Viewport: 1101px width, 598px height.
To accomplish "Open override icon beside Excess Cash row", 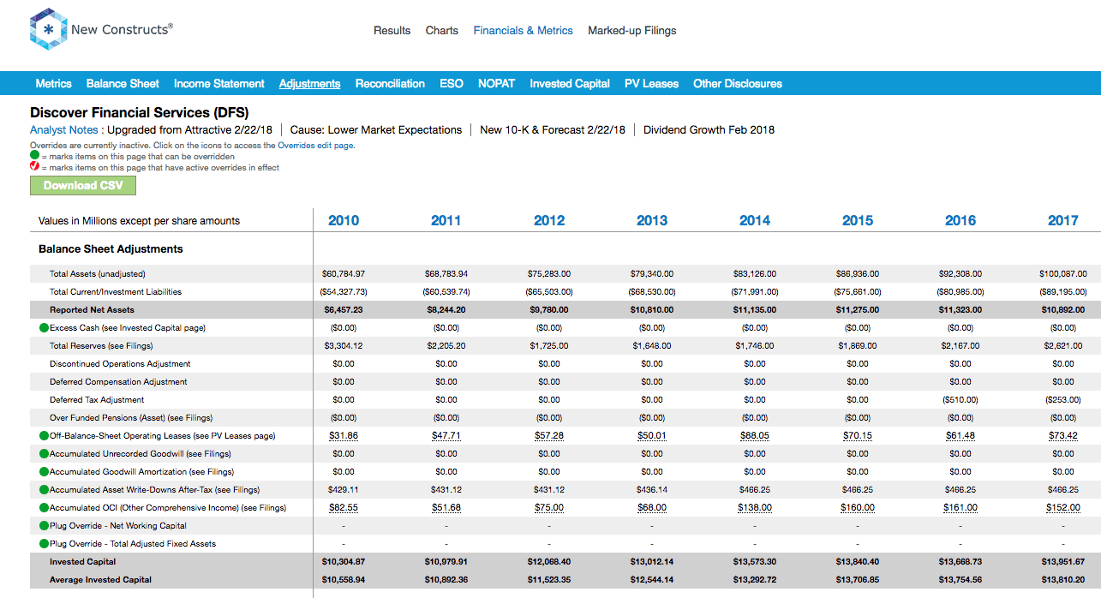I will (x=44, y=328).
